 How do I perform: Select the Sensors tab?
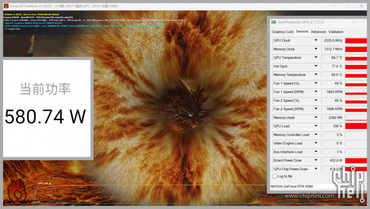point(302,32)
